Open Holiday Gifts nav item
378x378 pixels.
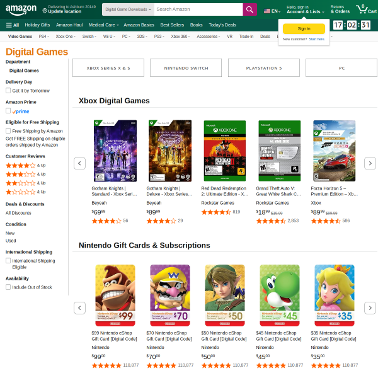click(x=37, y=25)
